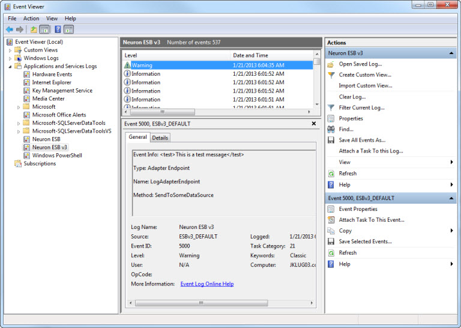Image resolution: width=461 pixels, height=328 pixels.
Task: Click the Refresh icon under Neuron ESB v3
Action: [331, 174]
